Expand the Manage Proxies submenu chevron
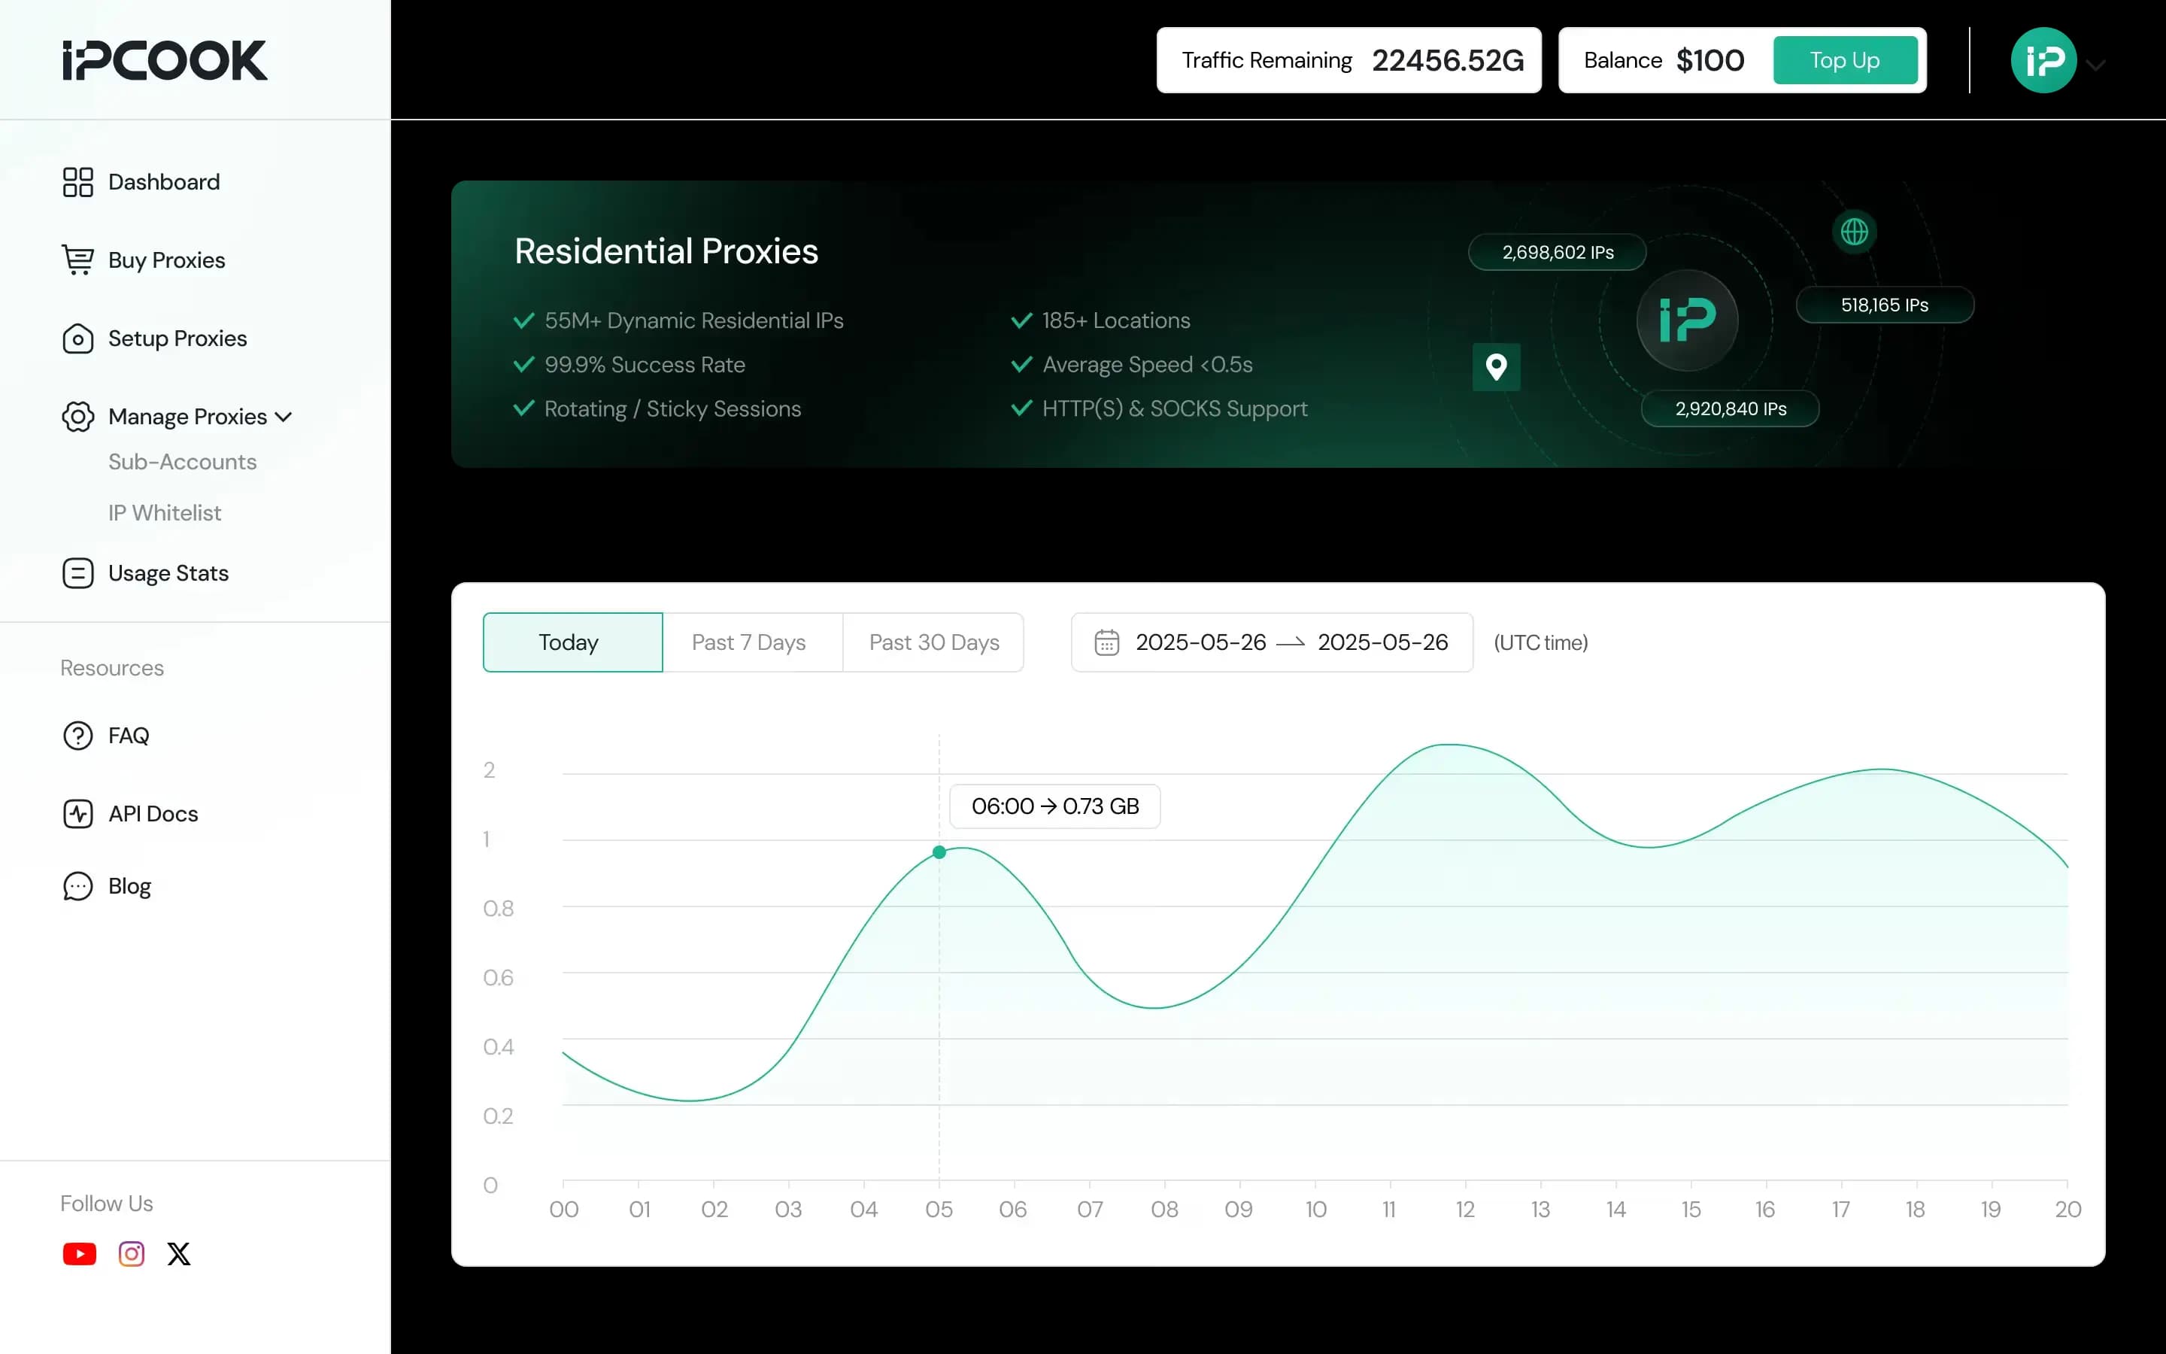This screenshot has width=2166, height=1354. point(284,417)
